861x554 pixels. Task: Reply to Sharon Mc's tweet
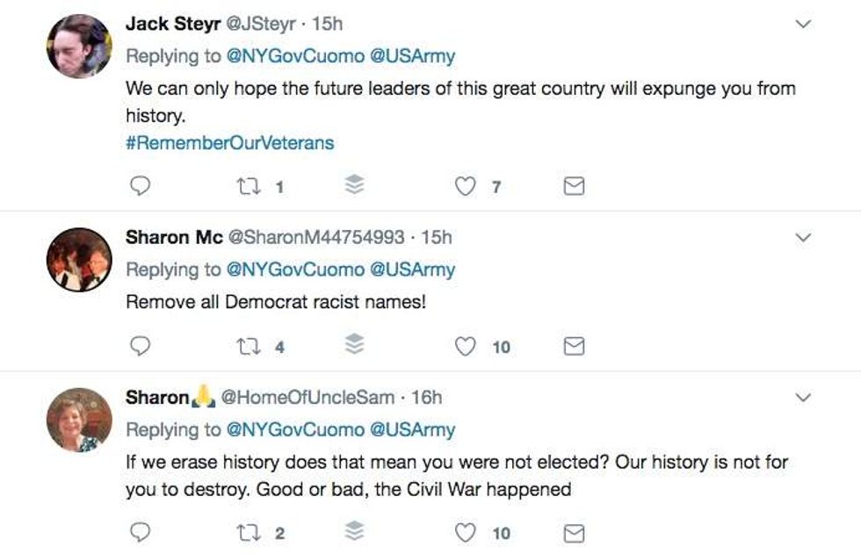pyautogui.click(x=140, y=347)
